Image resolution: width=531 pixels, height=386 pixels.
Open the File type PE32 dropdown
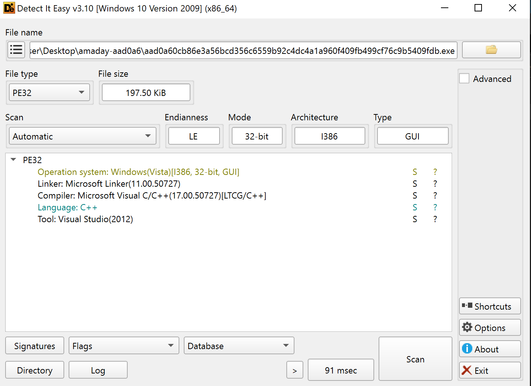[49, 93]
